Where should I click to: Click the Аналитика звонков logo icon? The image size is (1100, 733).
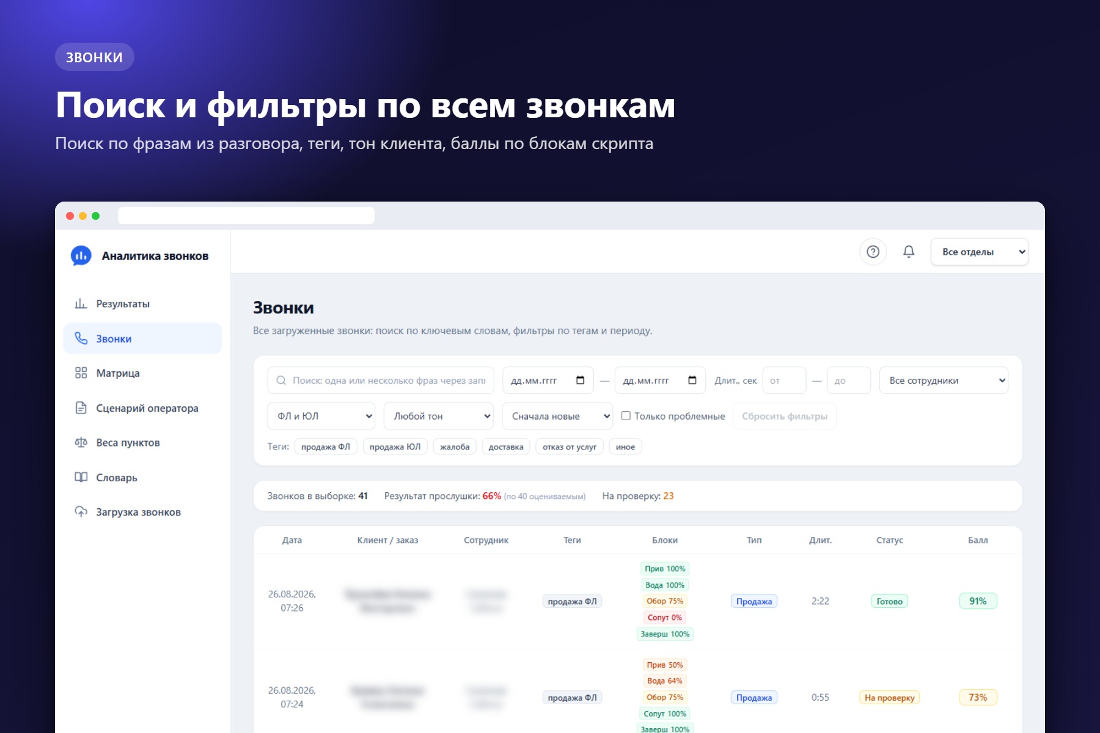point(81,256)
